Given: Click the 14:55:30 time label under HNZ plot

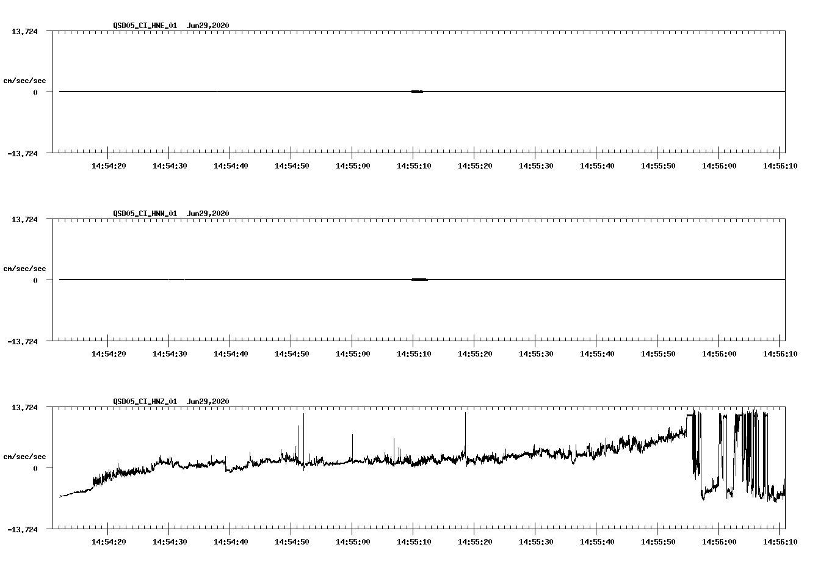Looking at the screenshot, I should tap(536, 541).
